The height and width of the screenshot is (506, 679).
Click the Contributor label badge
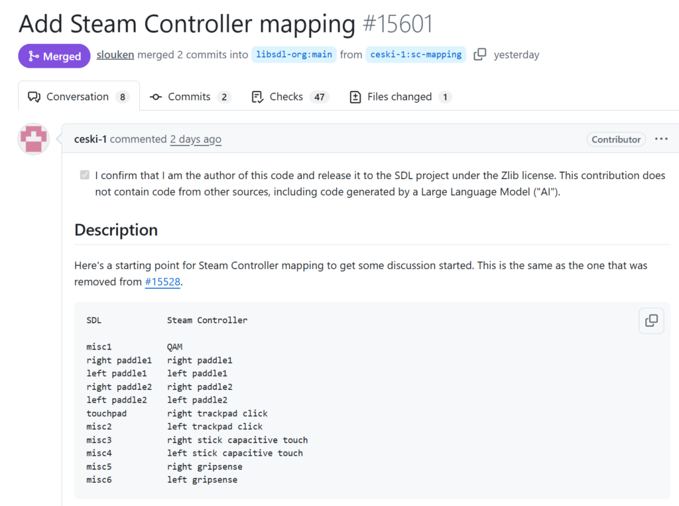[616, 139]
